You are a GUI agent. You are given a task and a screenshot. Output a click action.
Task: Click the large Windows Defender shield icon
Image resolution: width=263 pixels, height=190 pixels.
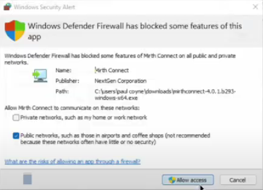15,30
